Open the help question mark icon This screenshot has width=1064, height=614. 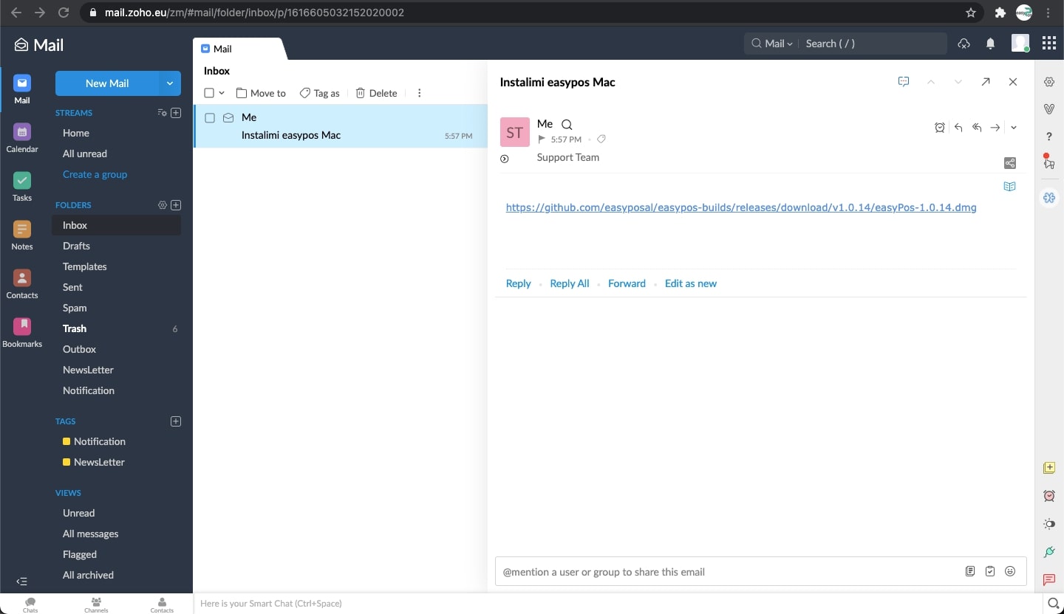click(1049, 137)
